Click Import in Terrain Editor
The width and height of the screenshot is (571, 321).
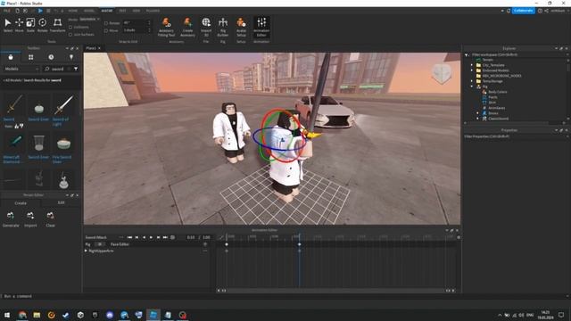[30, 219]
